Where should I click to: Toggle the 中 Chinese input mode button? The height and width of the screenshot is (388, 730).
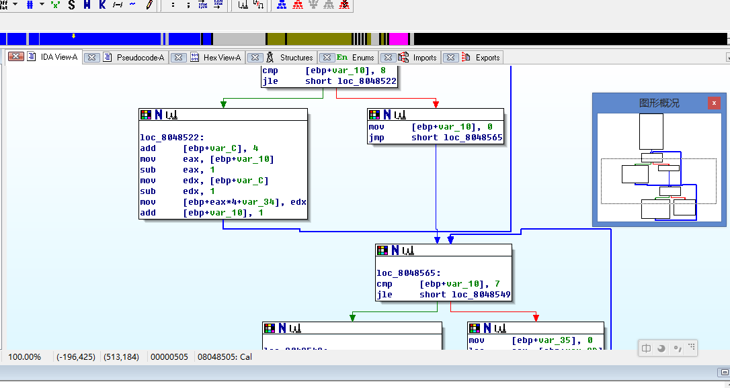pos(647,348)
